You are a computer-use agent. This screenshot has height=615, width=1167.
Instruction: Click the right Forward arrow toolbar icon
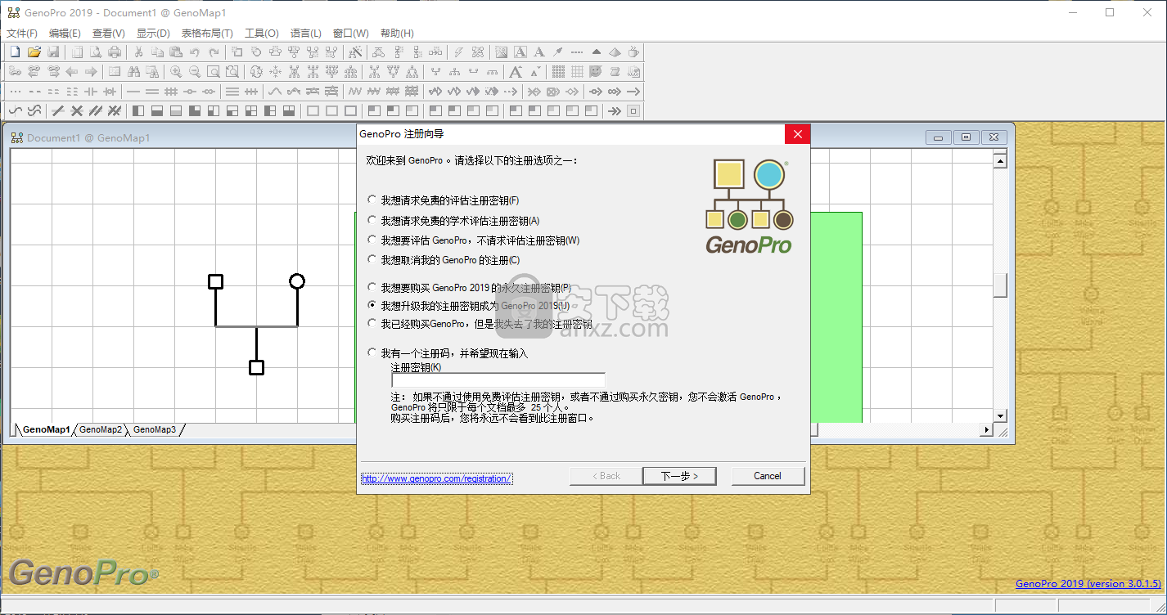click(x=91, y=72)
